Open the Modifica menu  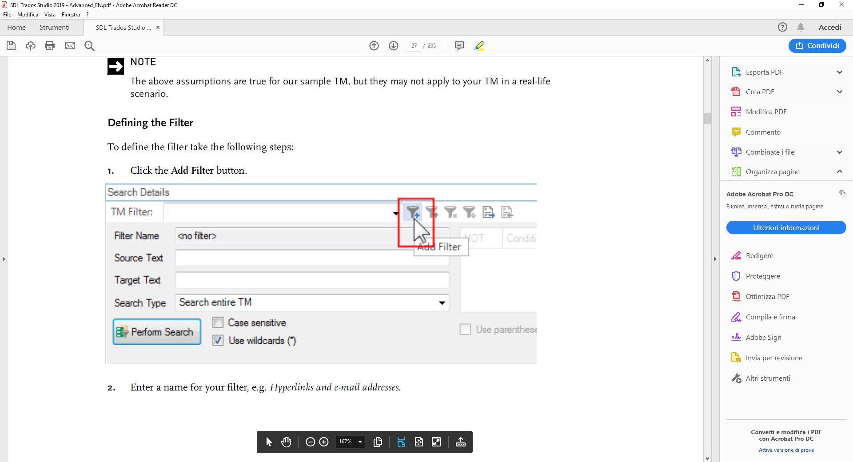[28, 15]
